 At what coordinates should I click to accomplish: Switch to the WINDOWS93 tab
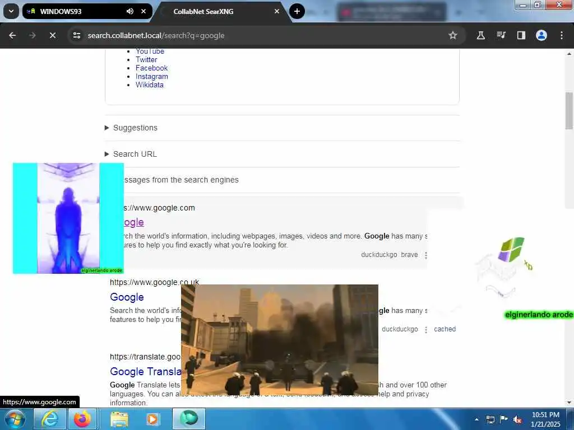87,11
